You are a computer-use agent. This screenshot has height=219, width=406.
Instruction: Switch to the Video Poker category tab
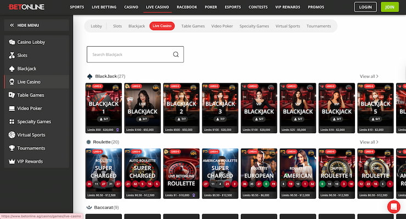point(222,26)
